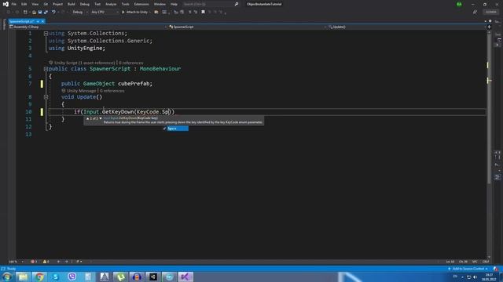Click the split editor icon above scrollbar
503x282 pixels.
pos(489,27)
